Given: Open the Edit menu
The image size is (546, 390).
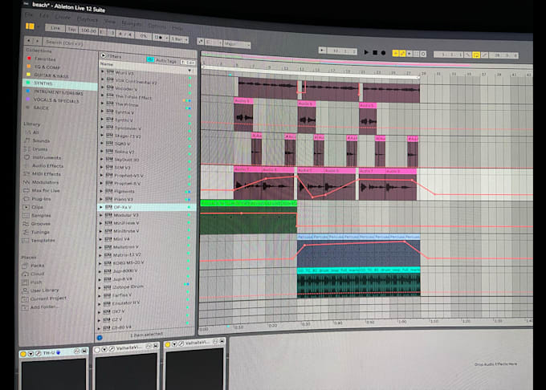Looking at the screenshot, I should click(x=44, y=16).
